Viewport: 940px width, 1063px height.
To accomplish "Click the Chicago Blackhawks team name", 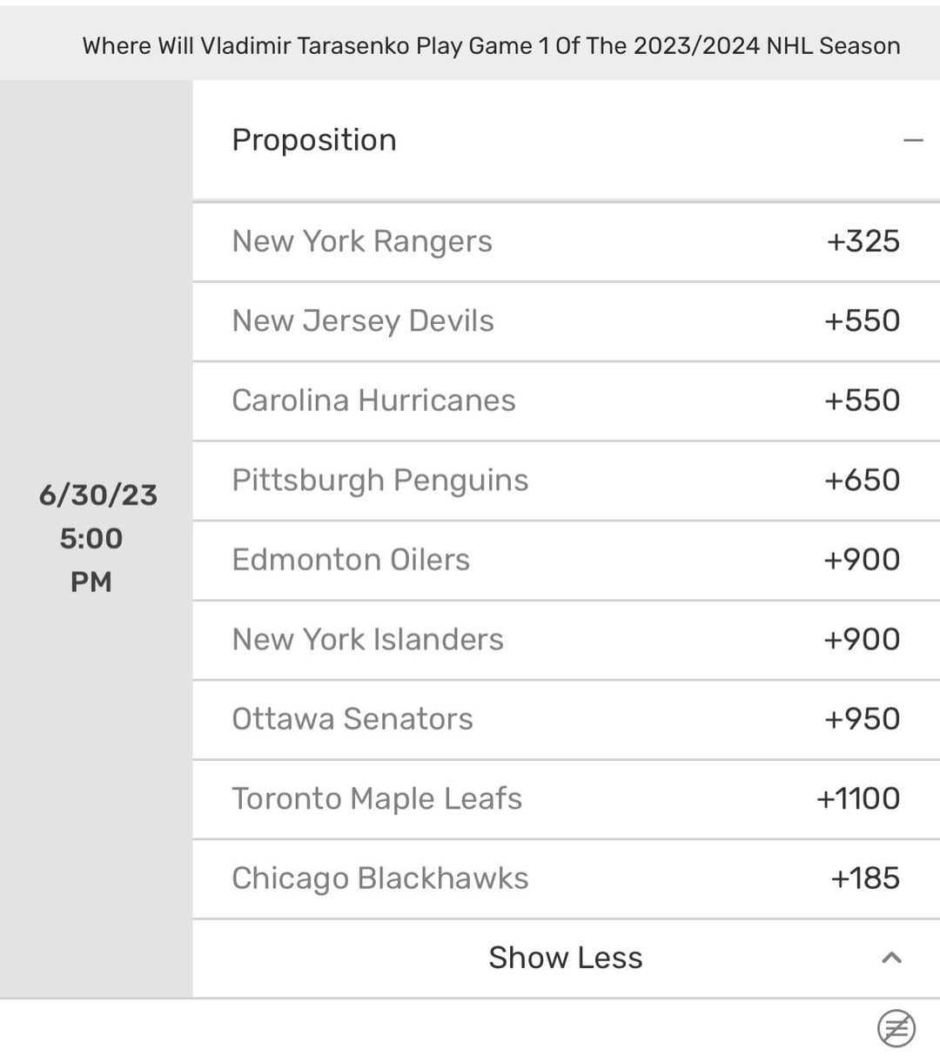I will click(379, 878).
